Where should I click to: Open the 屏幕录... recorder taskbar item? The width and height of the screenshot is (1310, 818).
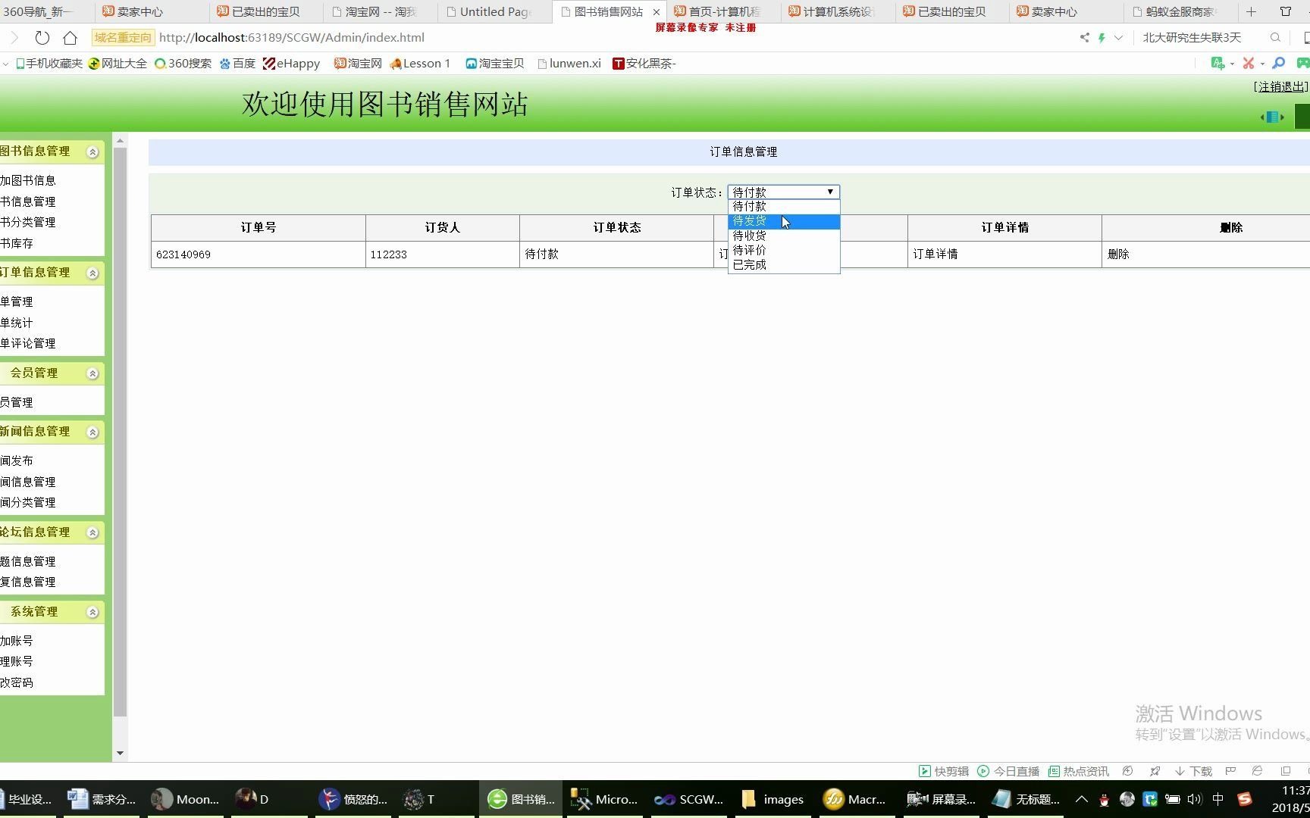tap(942, 799)
